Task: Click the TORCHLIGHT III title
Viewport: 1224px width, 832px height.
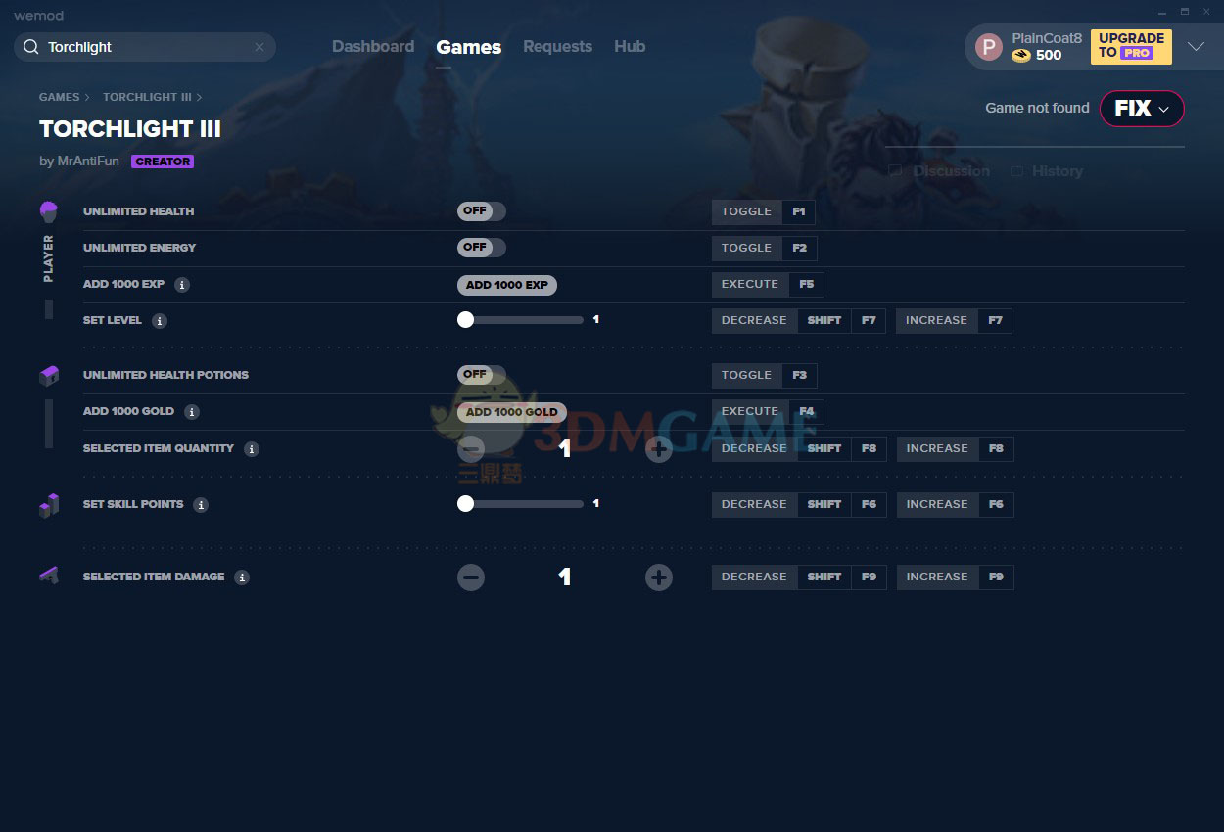Action: tap(130, 129)
